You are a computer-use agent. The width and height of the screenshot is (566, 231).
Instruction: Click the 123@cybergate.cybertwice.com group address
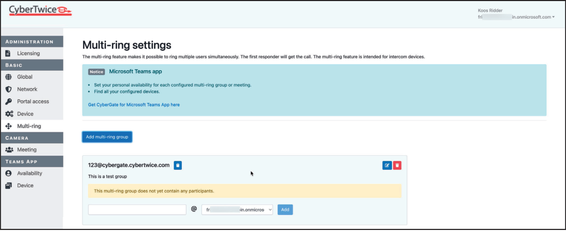pos(129,165)
